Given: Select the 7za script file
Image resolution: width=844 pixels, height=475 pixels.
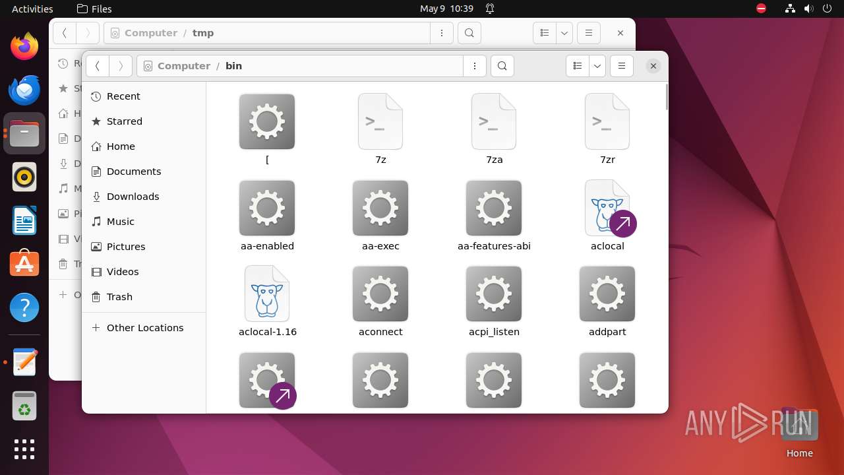Looking at the screenshot, I should [494, 121].
